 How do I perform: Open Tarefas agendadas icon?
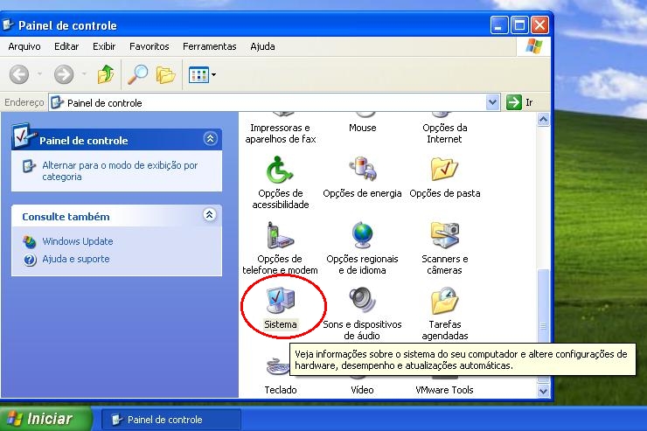coord(444,302)
